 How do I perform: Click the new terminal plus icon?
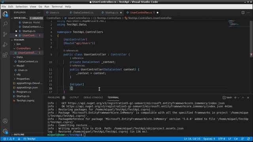tap(235, 97)
